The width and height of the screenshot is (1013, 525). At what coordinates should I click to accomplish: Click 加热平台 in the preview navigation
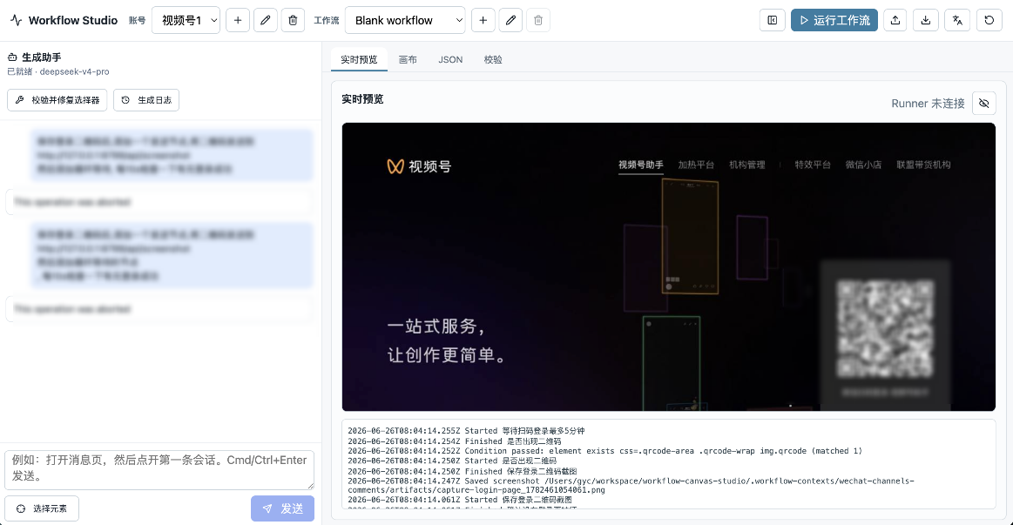[696, 165]
